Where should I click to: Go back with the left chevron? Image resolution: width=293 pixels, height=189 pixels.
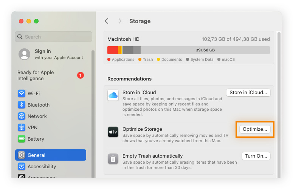[x=107, y=21]
